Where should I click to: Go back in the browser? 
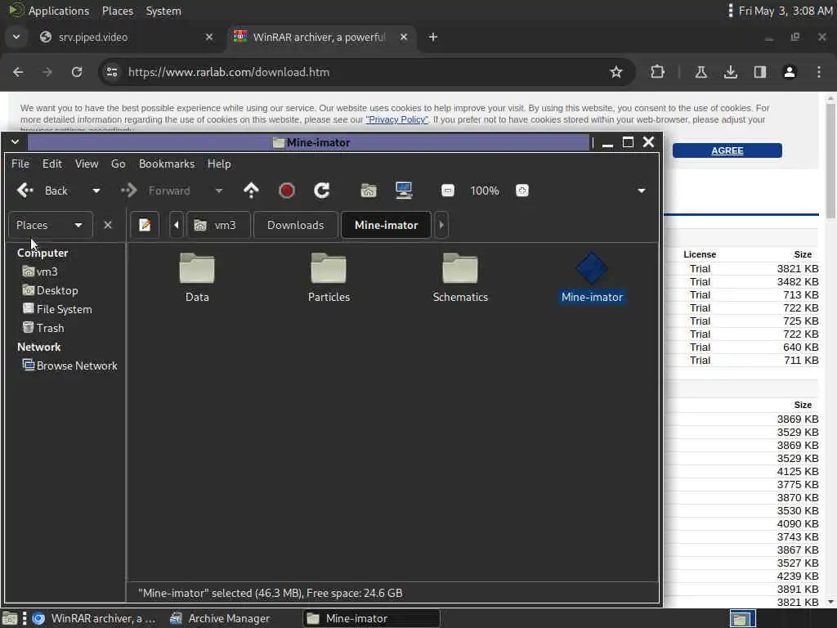click(18, 72)
